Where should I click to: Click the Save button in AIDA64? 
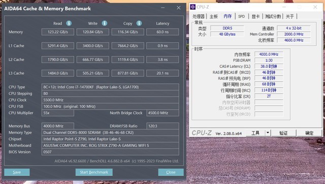coord(17,172)
